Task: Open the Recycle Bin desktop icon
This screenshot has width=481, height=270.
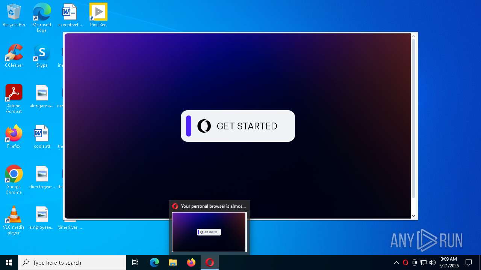Action: coord(14,15)
